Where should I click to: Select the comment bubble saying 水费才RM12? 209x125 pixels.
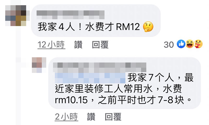click(96, 21)
